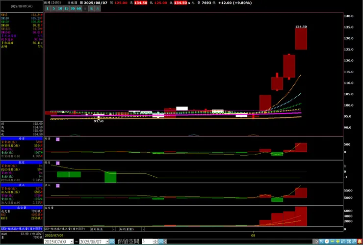The image size is (363, 245).
Task: Expand the indicator dropdown beside the KEN strategy label
Action: pyautogui.click(x=114, y=229)
